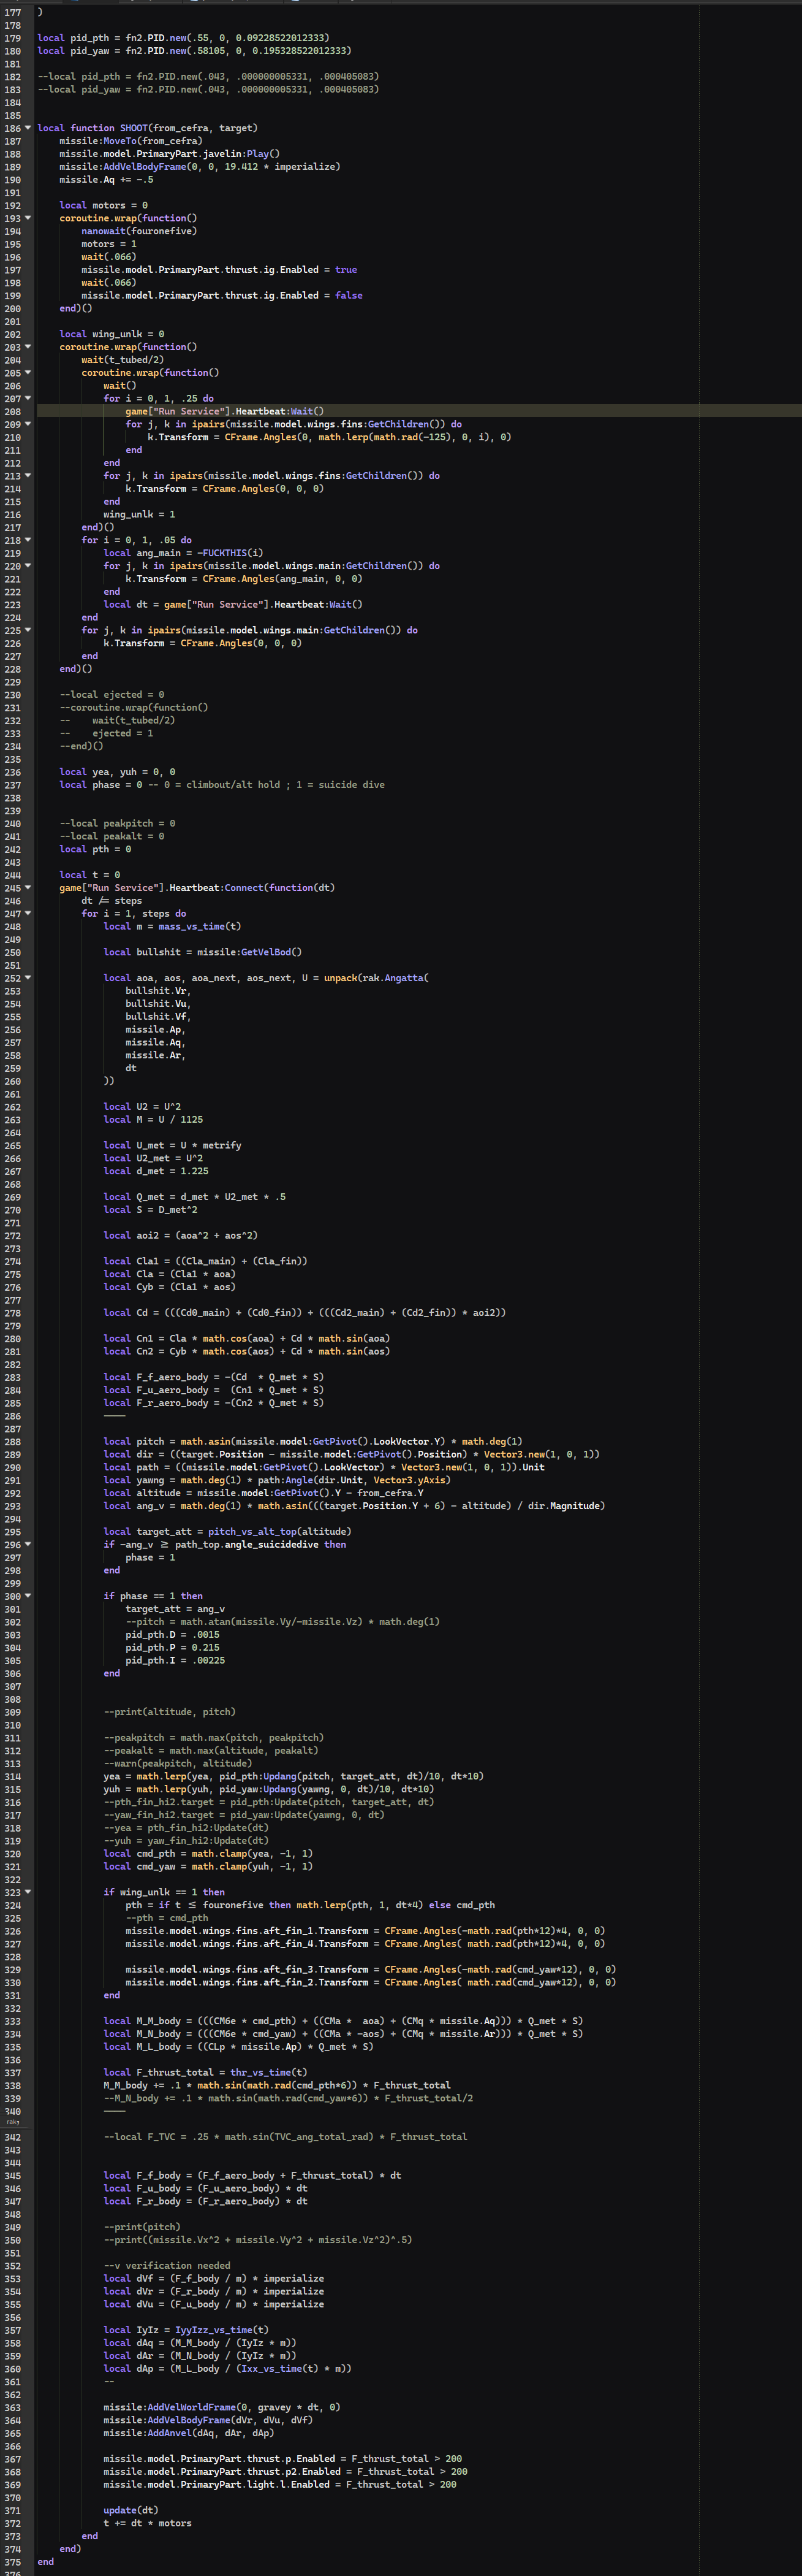Viewport: 802px width, 2576px height.
Task: Toggle the fold arrow at line 213
Action: coord(28,476)
